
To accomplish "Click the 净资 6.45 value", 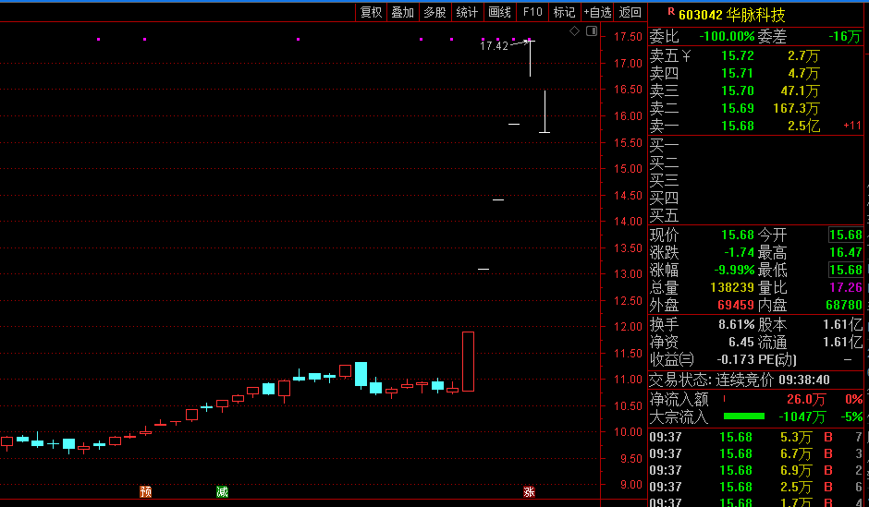I will [x=741, y=342].
